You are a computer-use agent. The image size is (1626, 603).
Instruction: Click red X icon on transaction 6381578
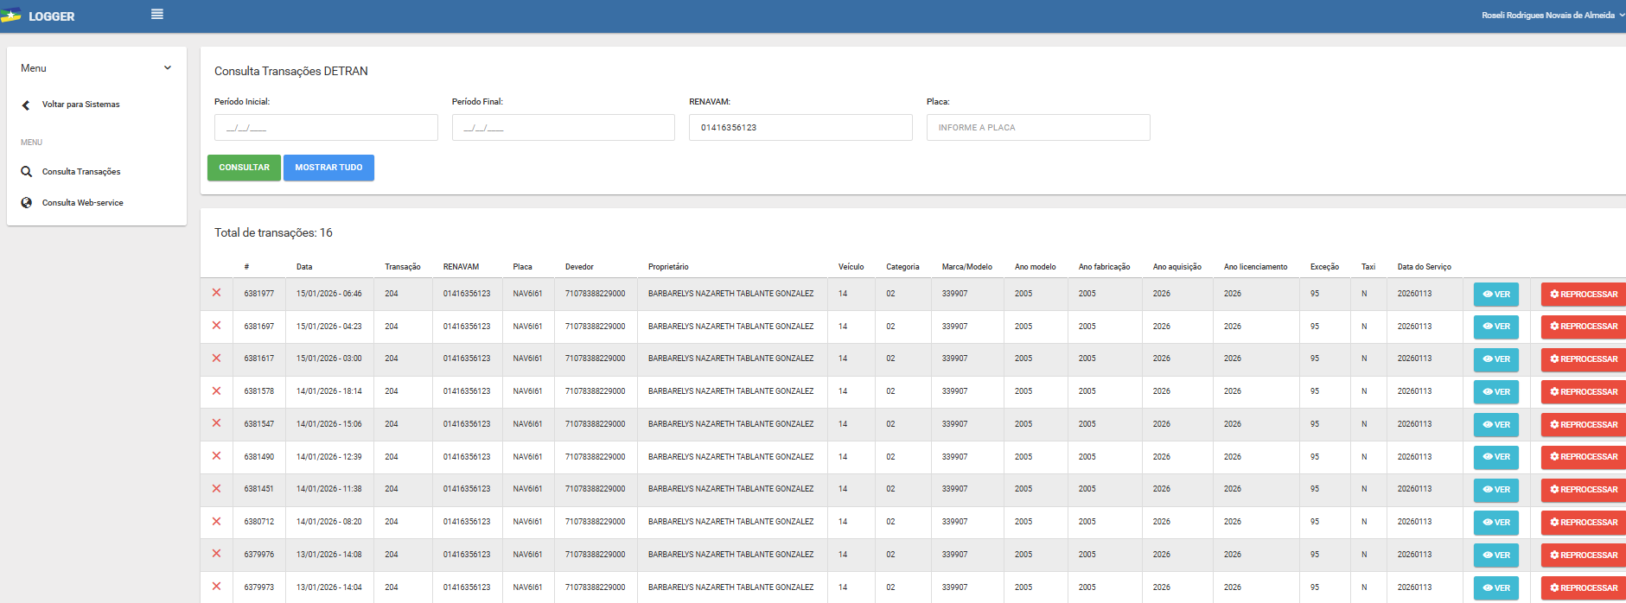coord(216,390)
